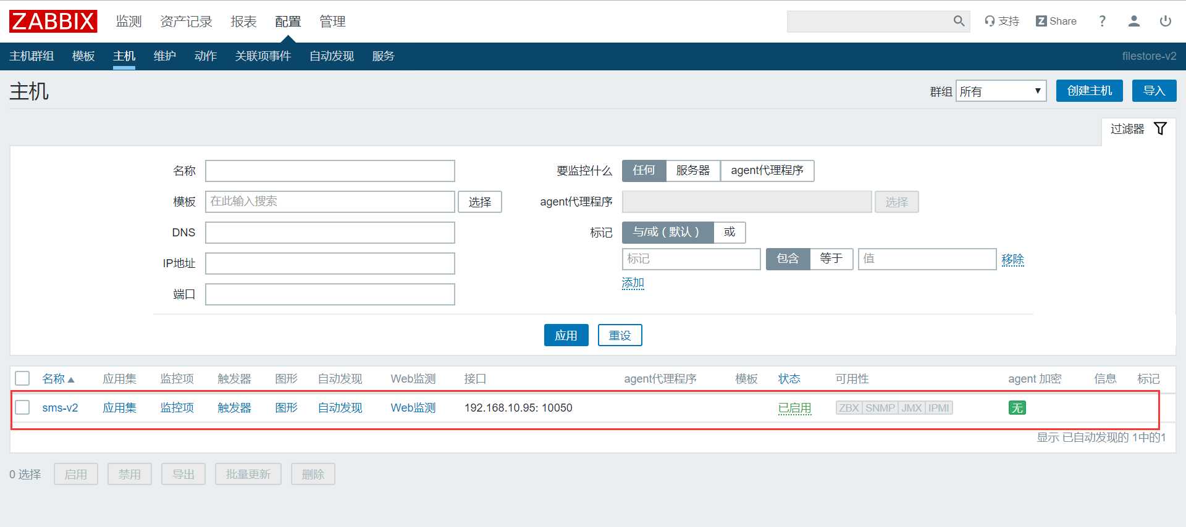Go to 维护 submenu
The image size is (1186, 527).
coord(165,56)
